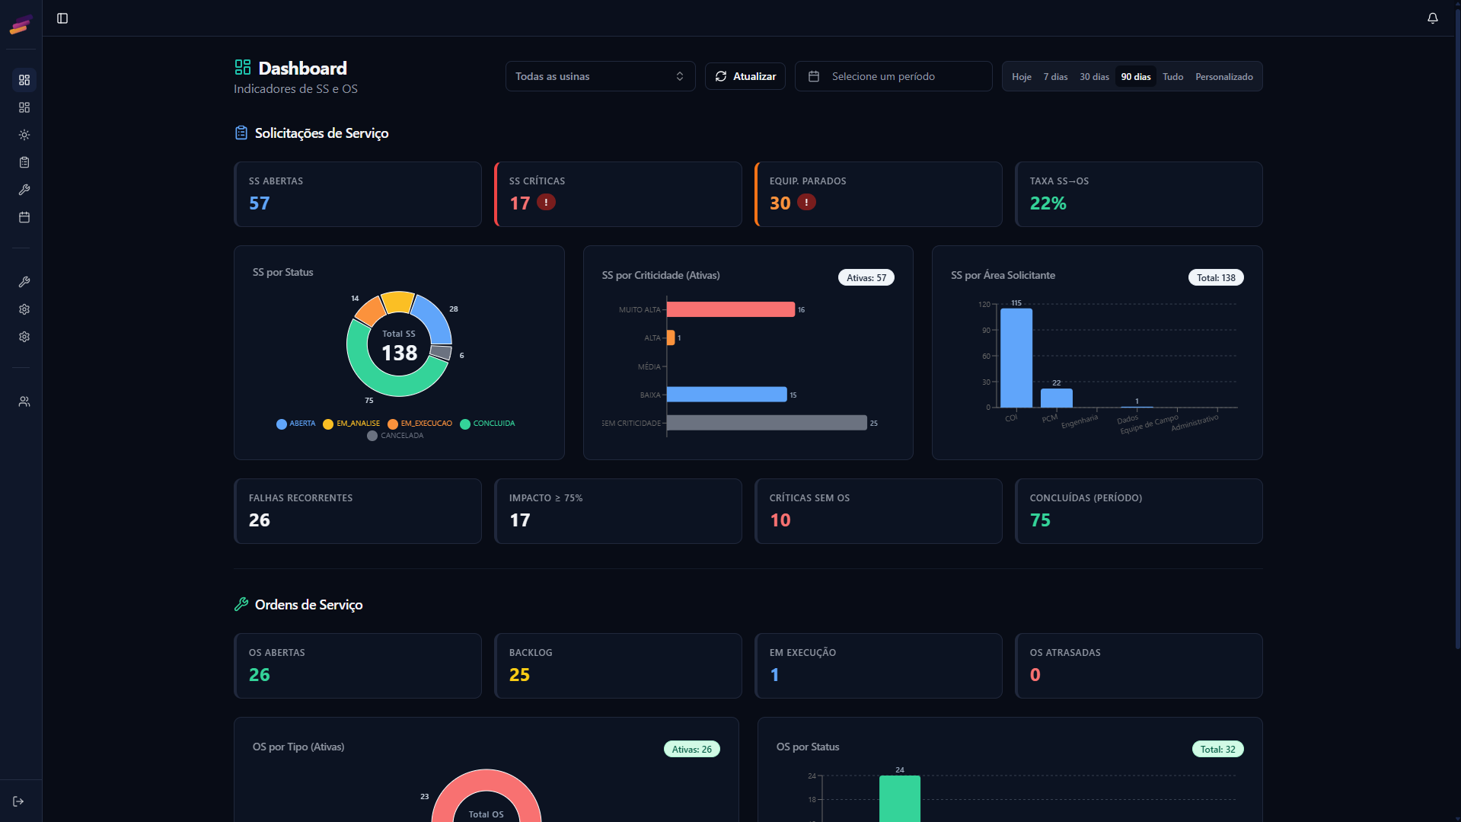Open the first gear settings sidebar icon
Viewport: 1461px width, 822px height.
coord(24,309)
